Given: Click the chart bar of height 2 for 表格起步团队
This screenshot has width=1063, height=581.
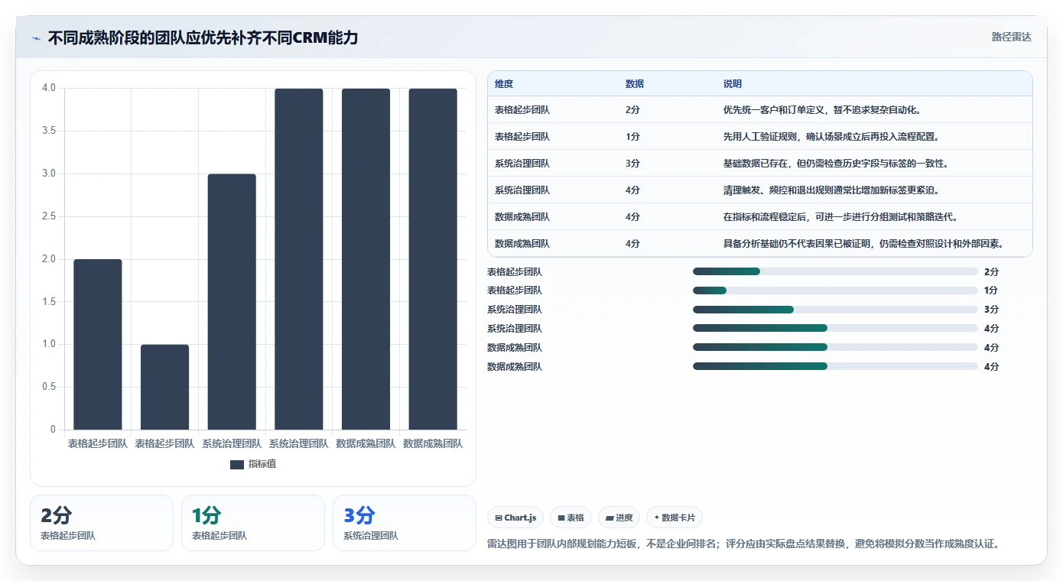Looking at the screenshot, I should (98, 345).
